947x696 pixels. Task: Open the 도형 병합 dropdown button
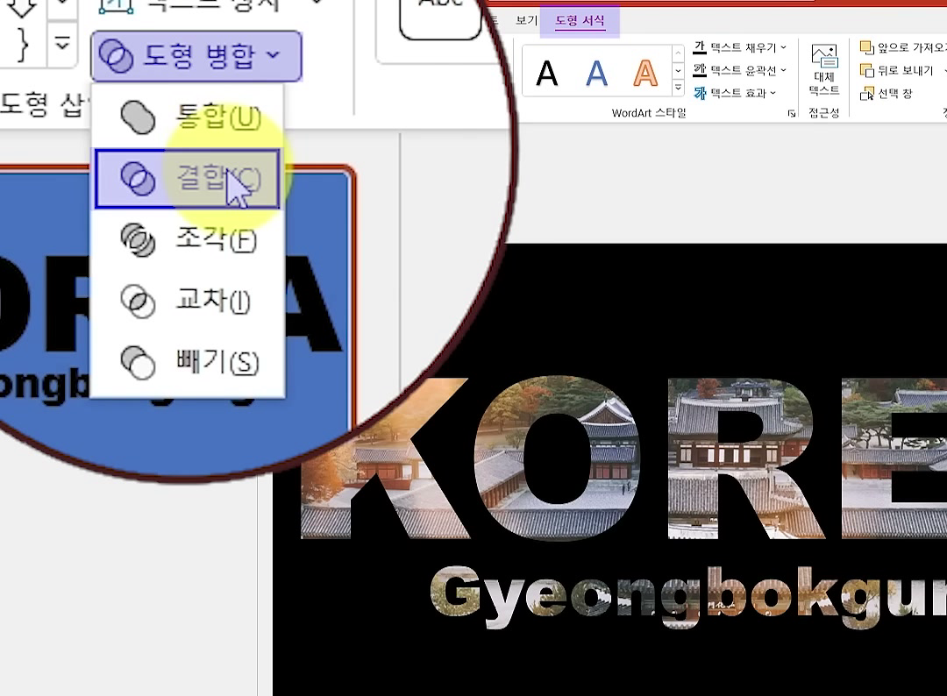tap(196, 55)
